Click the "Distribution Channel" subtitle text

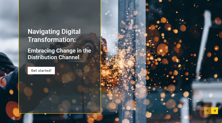coord(53,57)
